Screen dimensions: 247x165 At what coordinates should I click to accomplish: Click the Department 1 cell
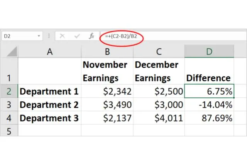click(49, 92)
